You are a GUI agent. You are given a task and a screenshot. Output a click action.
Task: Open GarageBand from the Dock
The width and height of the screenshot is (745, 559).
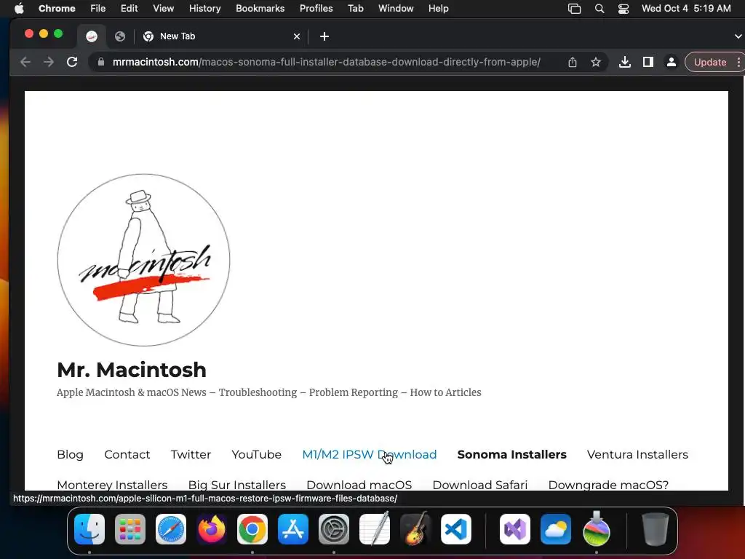415,528
